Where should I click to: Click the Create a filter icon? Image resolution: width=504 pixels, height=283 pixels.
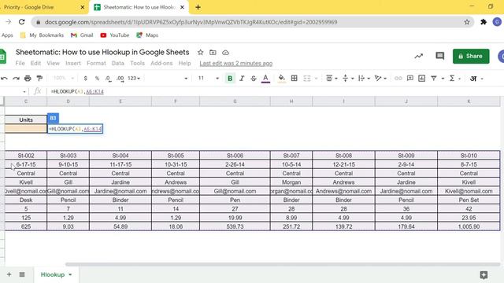(434, 79)
